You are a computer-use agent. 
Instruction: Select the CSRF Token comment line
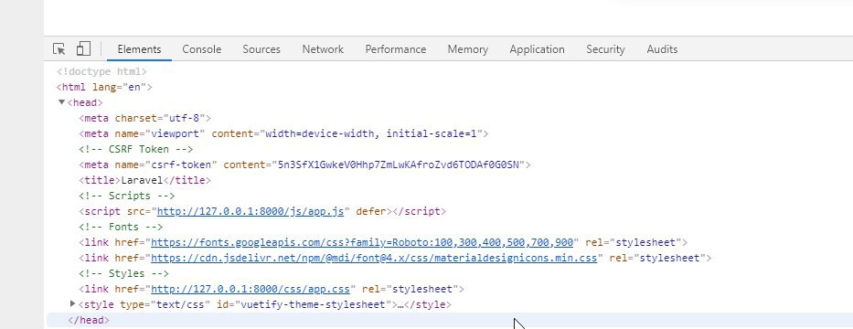pyautogui.click(x=135, y=149)
